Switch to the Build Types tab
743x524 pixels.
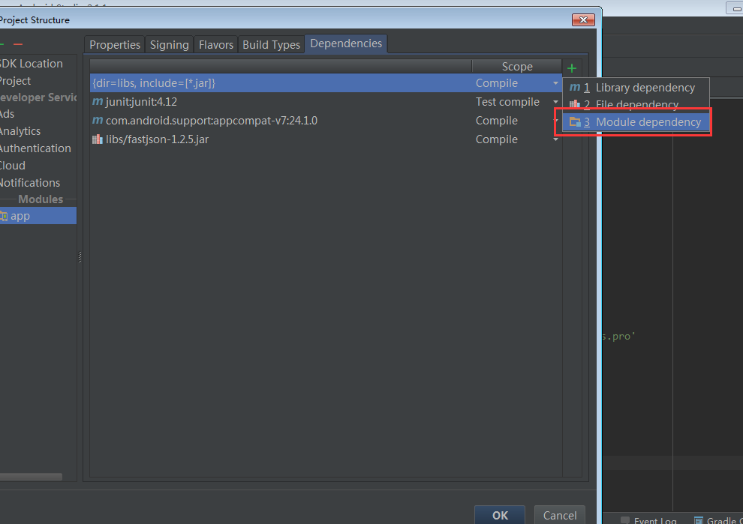click(x=271, y=44)
